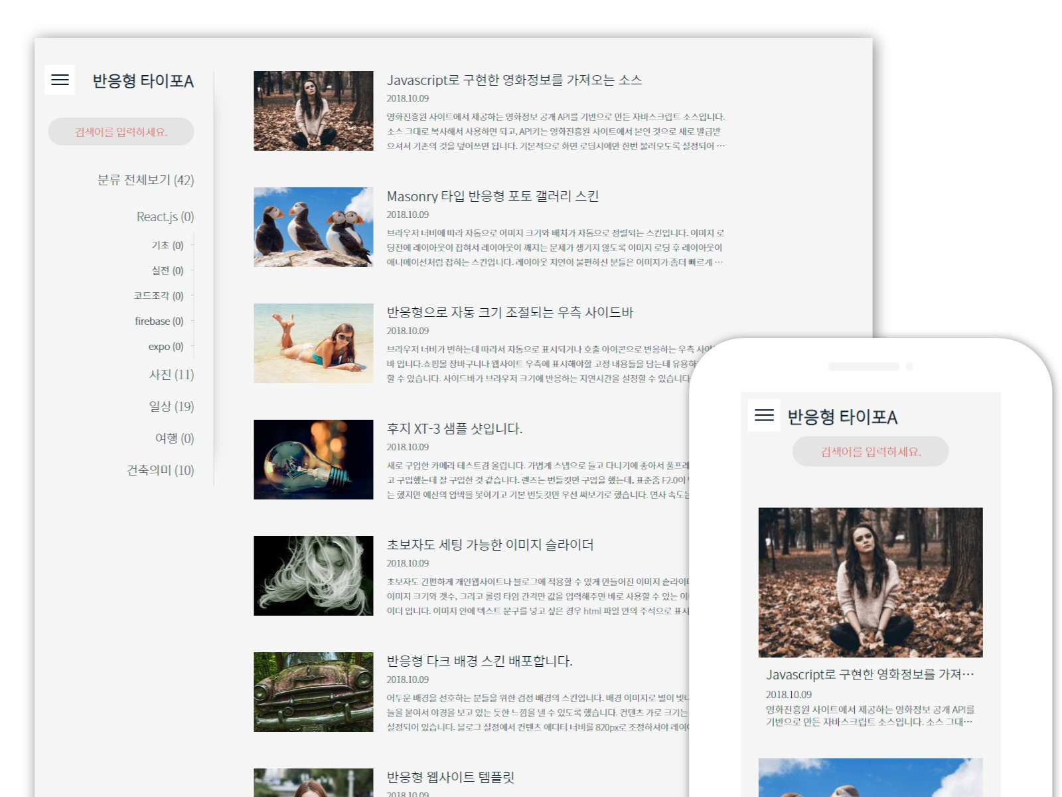Open blog title 반응형 타이포A in mobile preview
This screenshot has width=1062, height=797.
pyautogui.click(x=842, y=417)
